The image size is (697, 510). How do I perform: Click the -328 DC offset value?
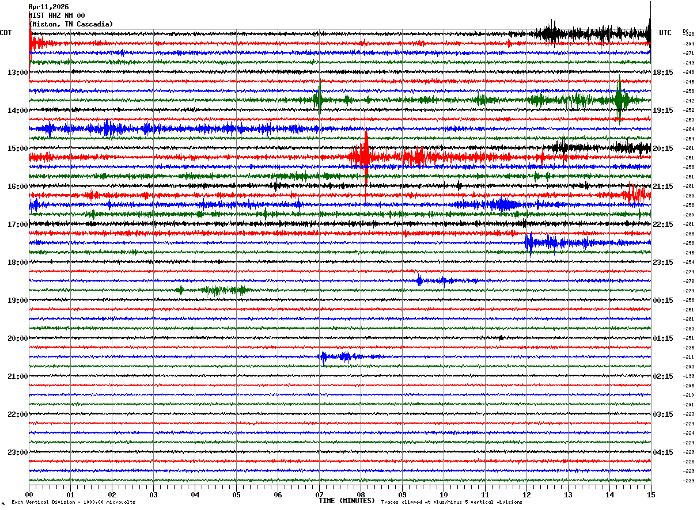click(x=688, y=35)
